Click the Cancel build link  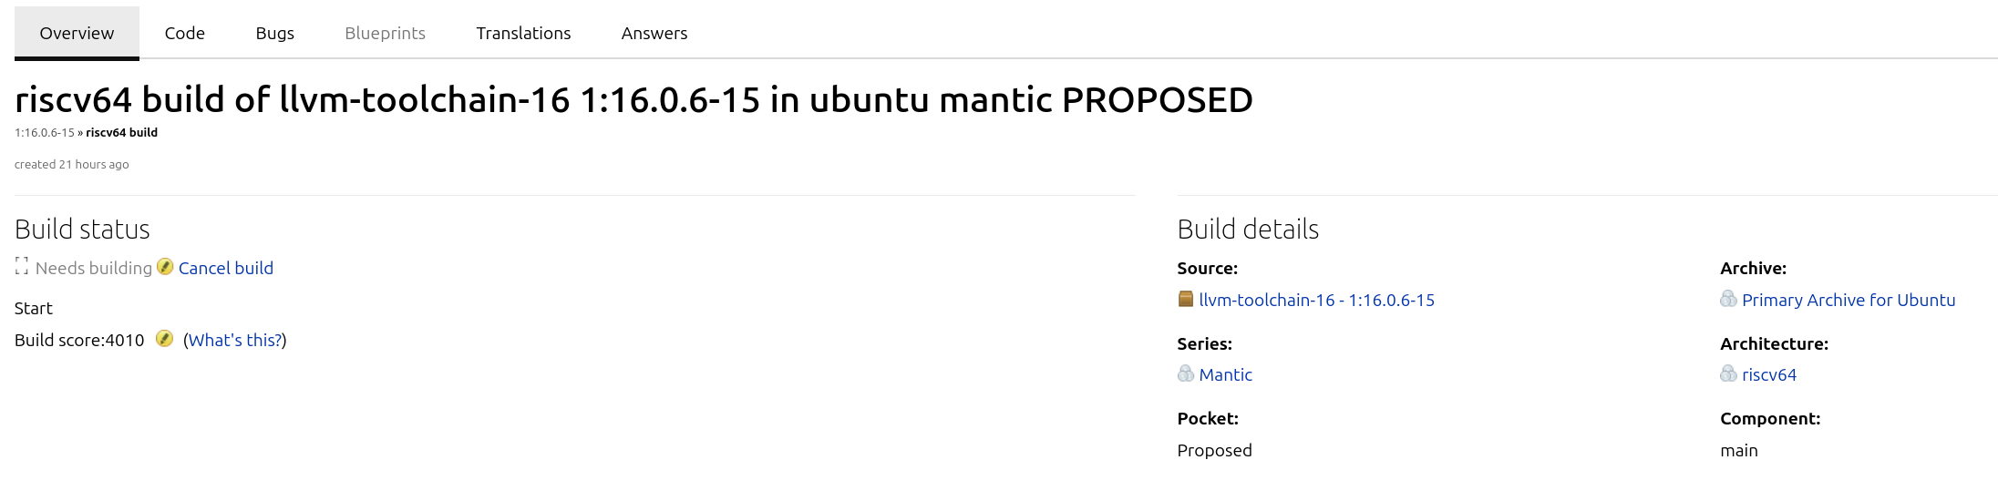tap(225, 268)
